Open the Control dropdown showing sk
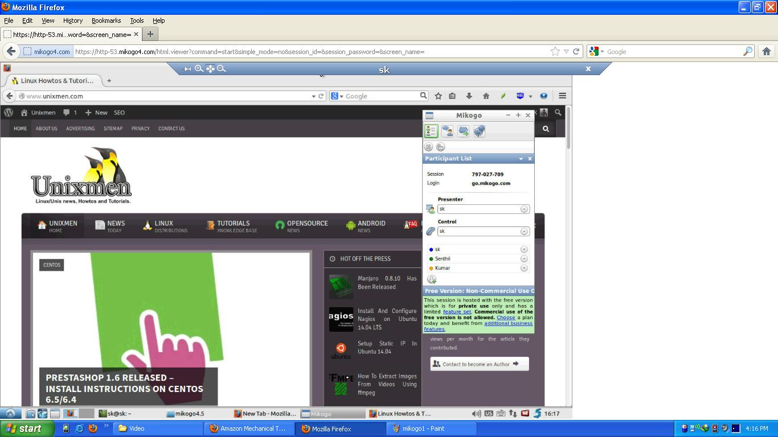The image size is (778, 437). (484, 231)
